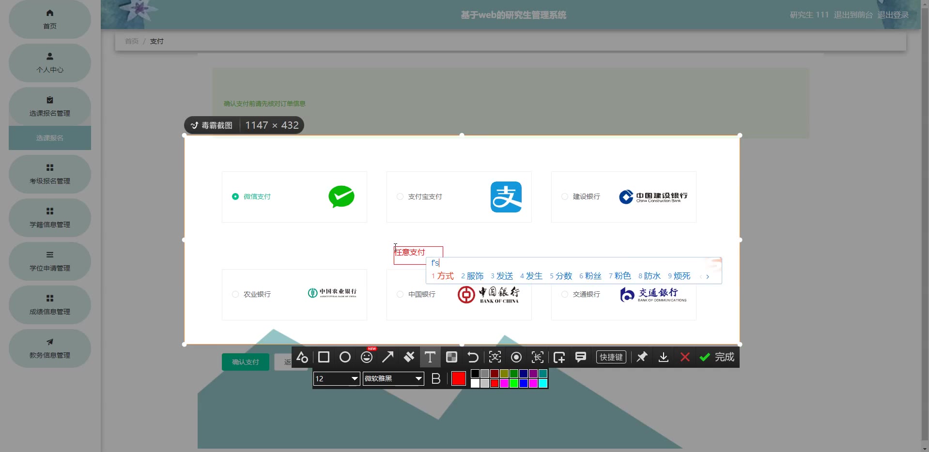Open the 快捷键 shortcuts button
This screenshot has height=452, width=929.
click(x=611, y=357)
